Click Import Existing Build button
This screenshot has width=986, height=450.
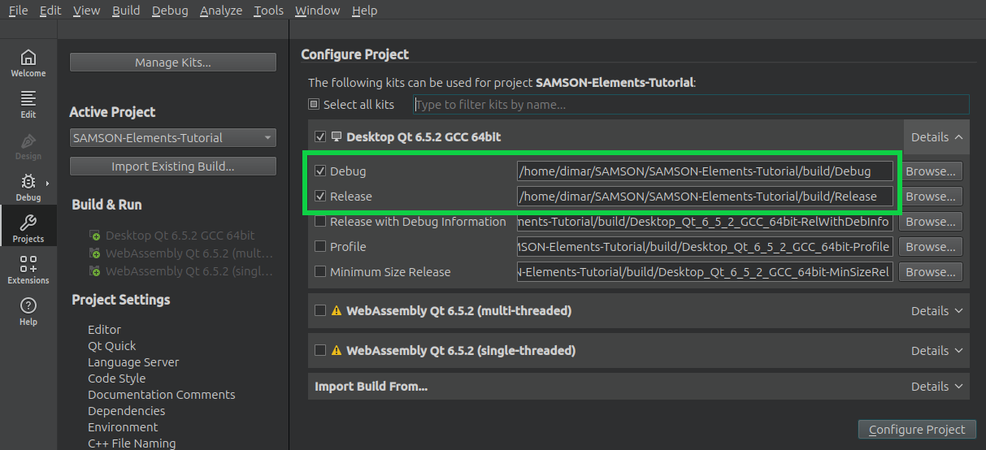click(173, 167)
